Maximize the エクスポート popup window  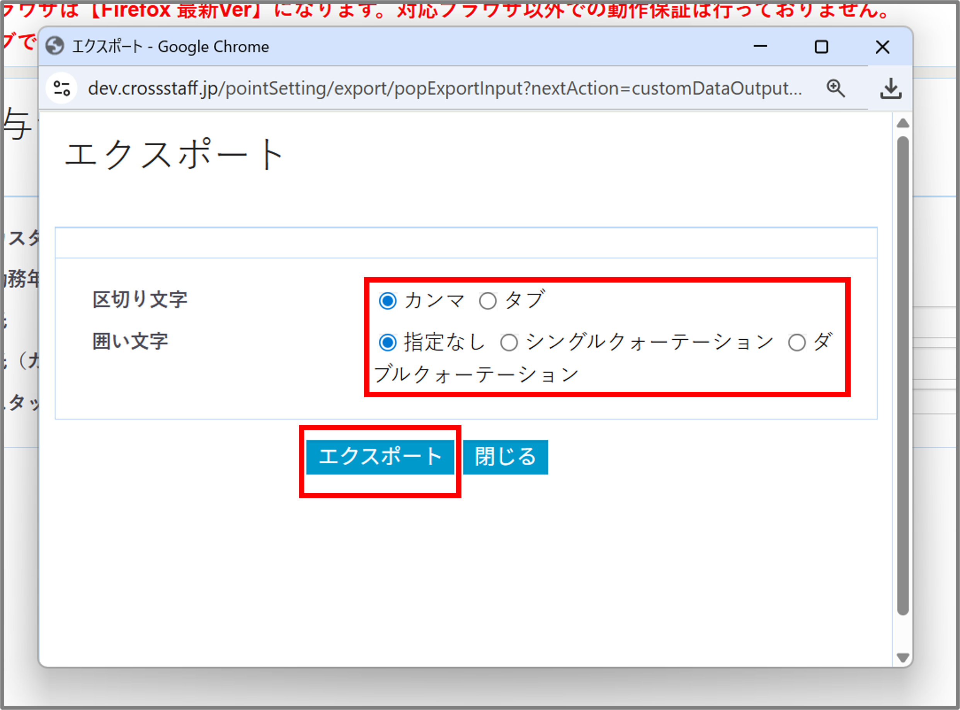point(821,46)
